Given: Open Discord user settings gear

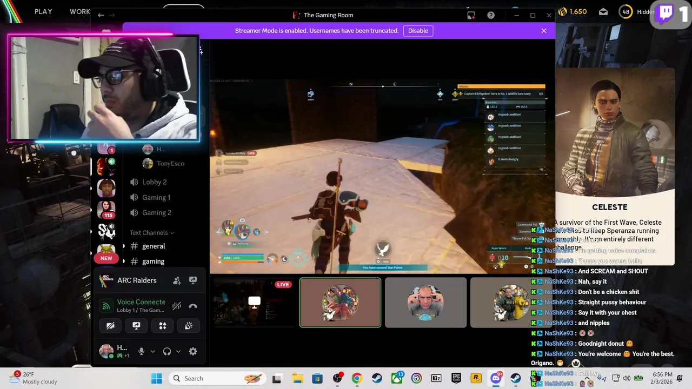Looking at the screenshot, I should [193, 351].
